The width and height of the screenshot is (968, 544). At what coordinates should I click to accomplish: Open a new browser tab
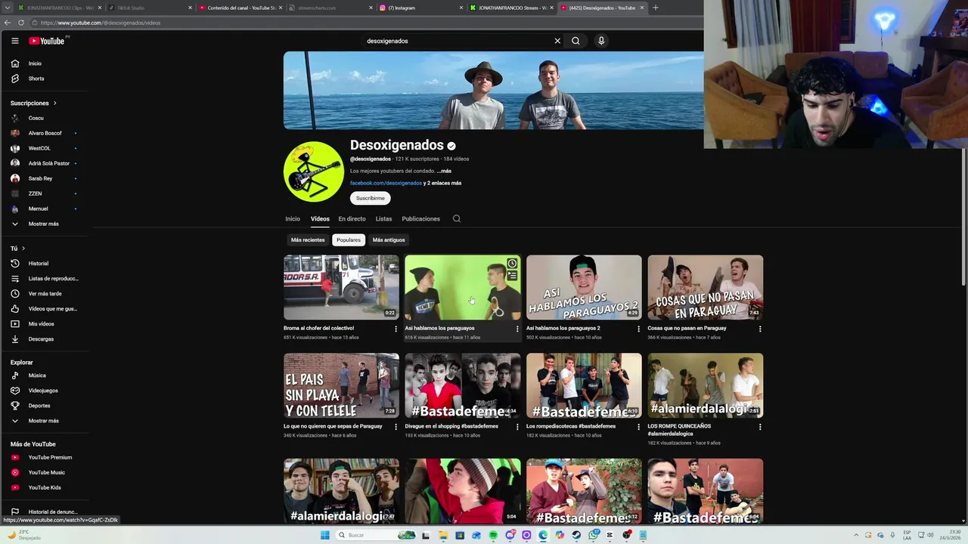click(655, 8)
